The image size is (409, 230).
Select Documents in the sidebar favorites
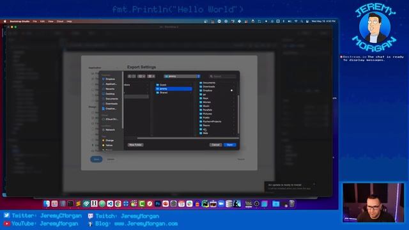[110, 99]
